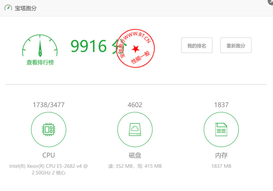Click the CPU label
The image size is (273, 191).
coord(49,155)
